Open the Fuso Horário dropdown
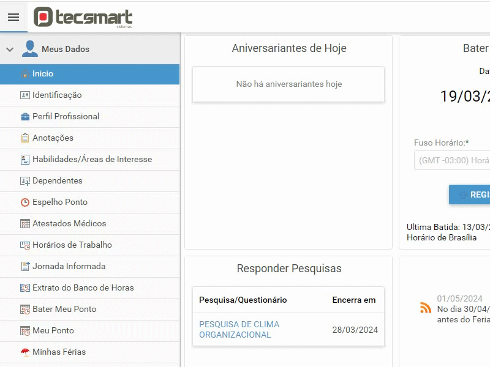 452,160
